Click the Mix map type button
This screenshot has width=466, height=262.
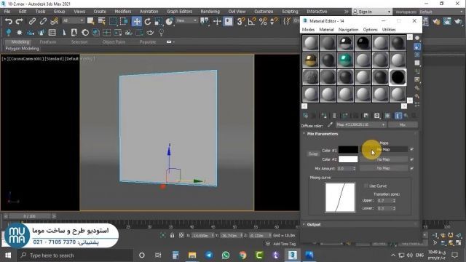coord(403,124)
